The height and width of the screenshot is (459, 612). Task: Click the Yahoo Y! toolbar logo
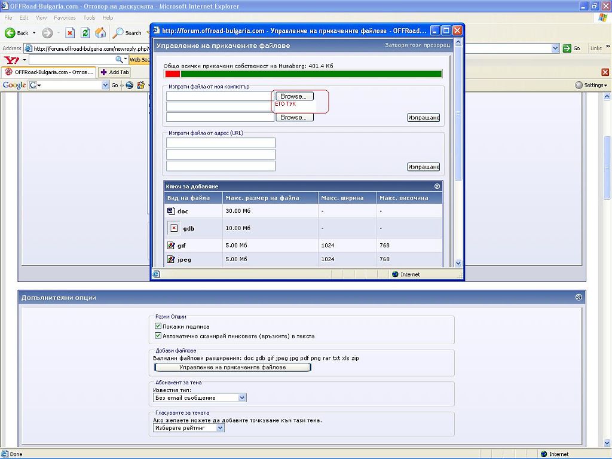click(11, 60)
